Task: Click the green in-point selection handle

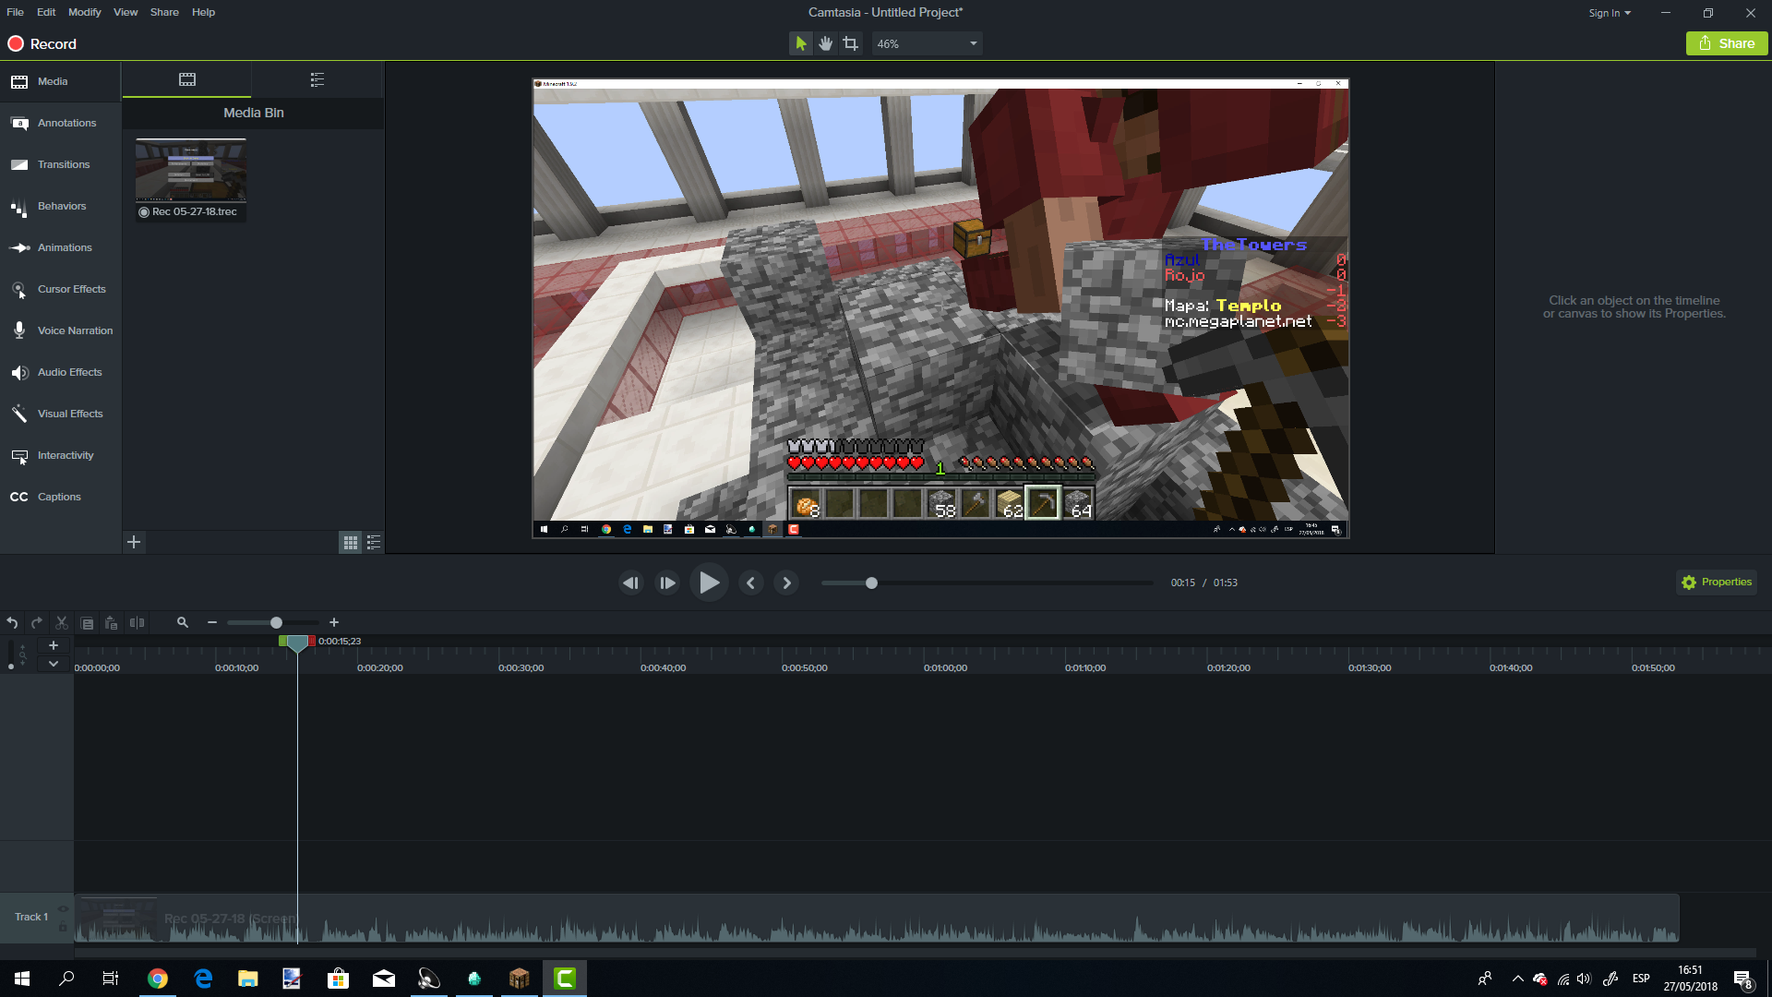Action: tap(282, 641)
